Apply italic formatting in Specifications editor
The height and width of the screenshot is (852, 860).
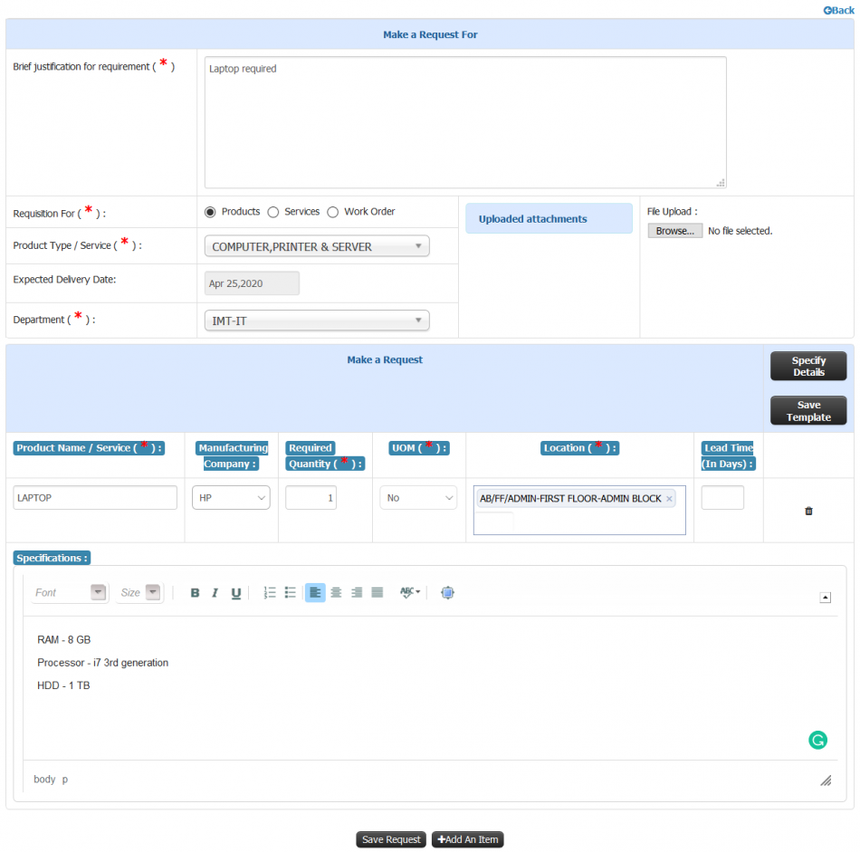[215, 592]
